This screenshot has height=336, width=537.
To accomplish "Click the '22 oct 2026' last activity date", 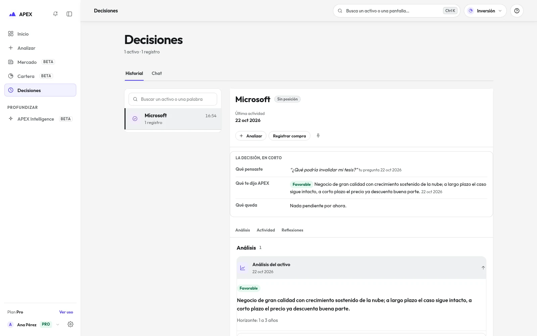I will (248, 120).
